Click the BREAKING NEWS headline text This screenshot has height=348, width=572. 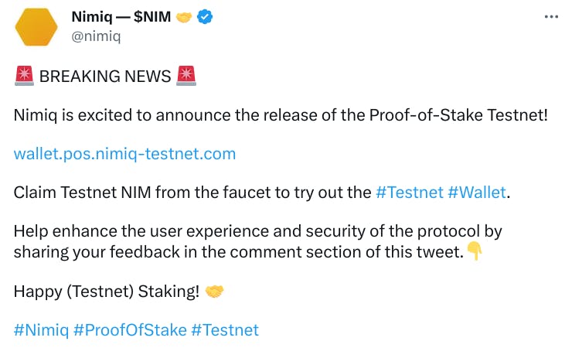[105, 76]
